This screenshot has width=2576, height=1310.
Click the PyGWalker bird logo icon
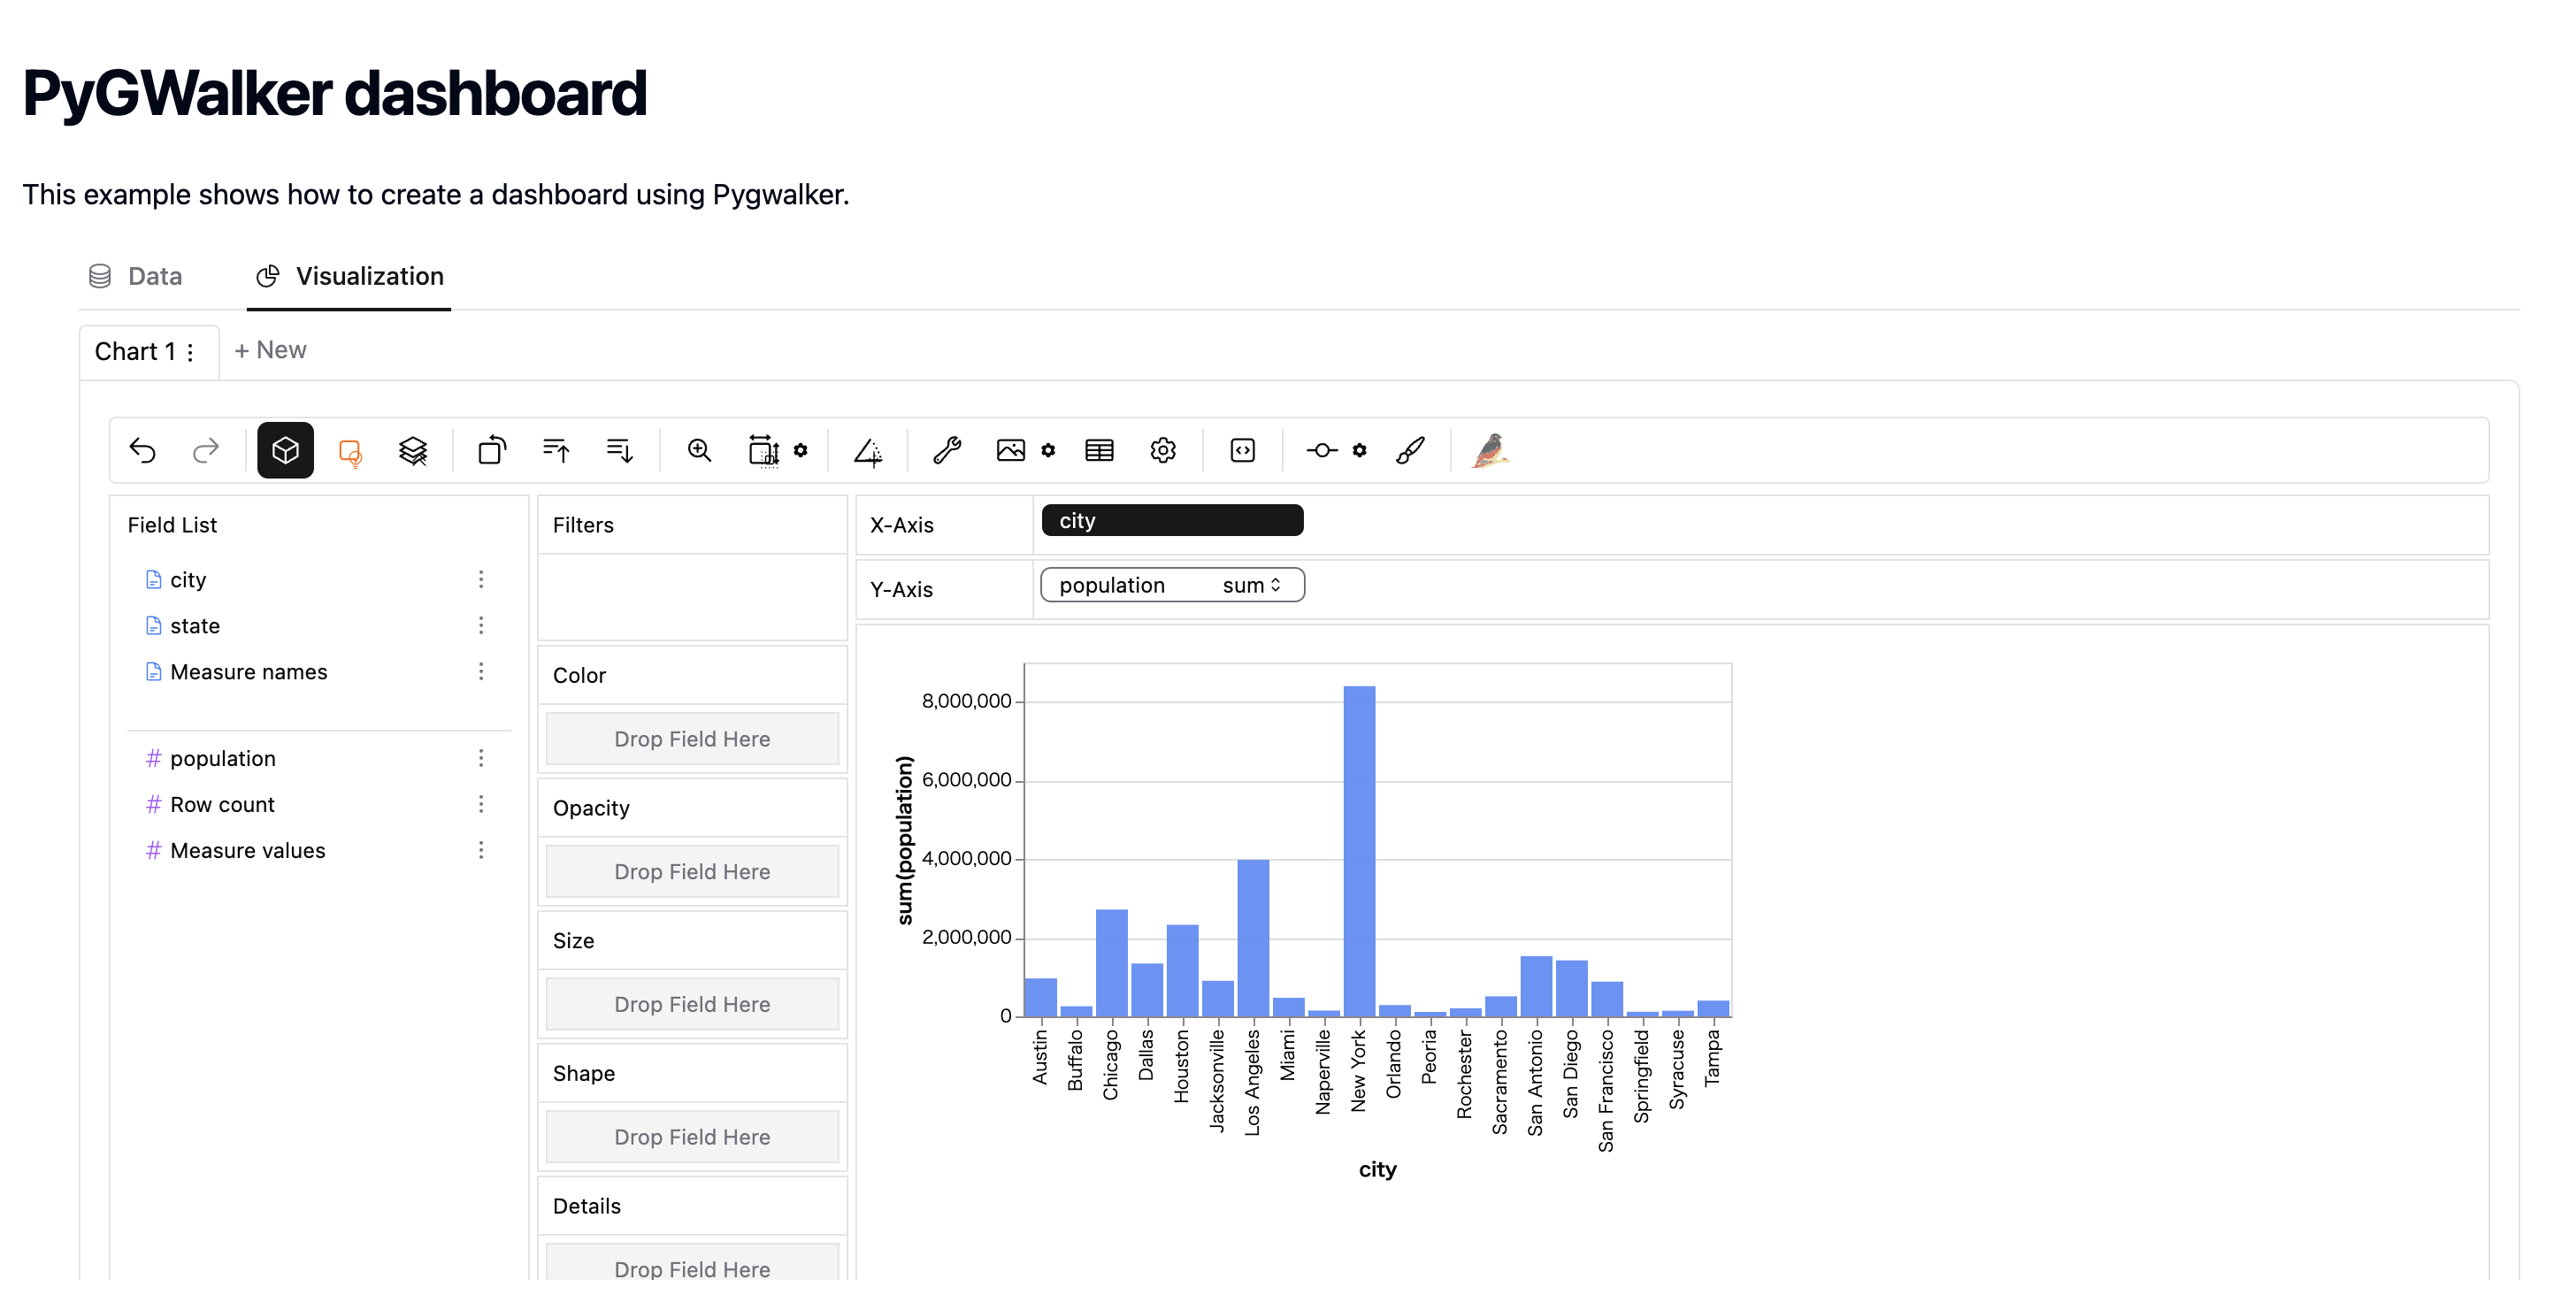tap(1491, 449)
